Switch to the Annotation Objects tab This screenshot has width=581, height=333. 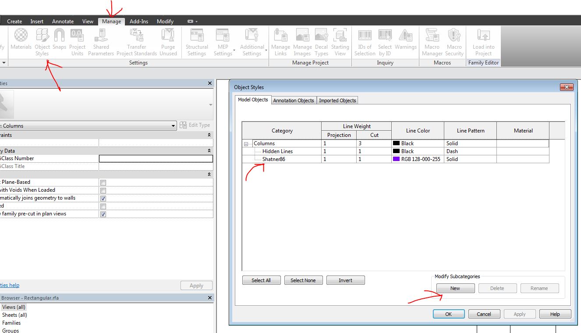[293, 100]
